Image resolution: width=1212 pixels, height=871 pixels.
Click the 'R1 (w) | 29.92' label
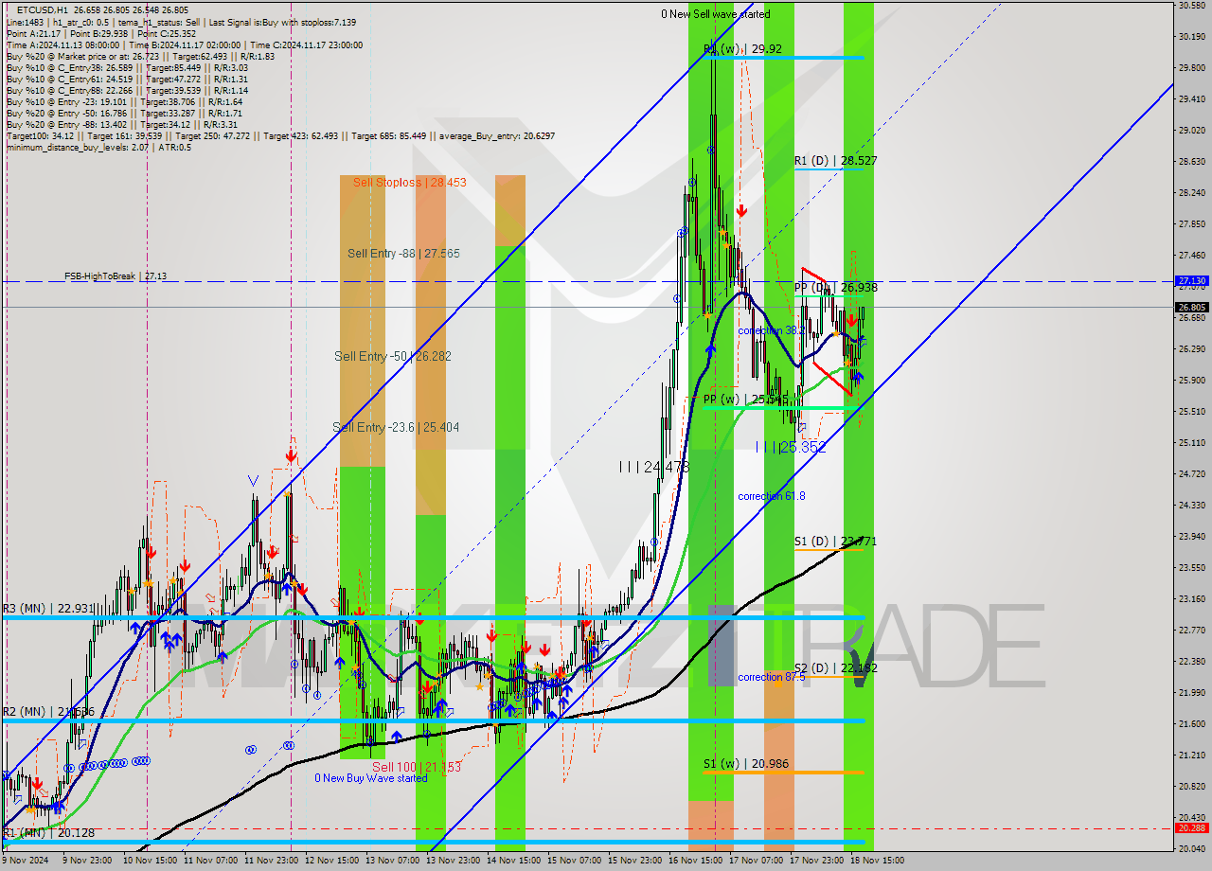tap(743, 48)
